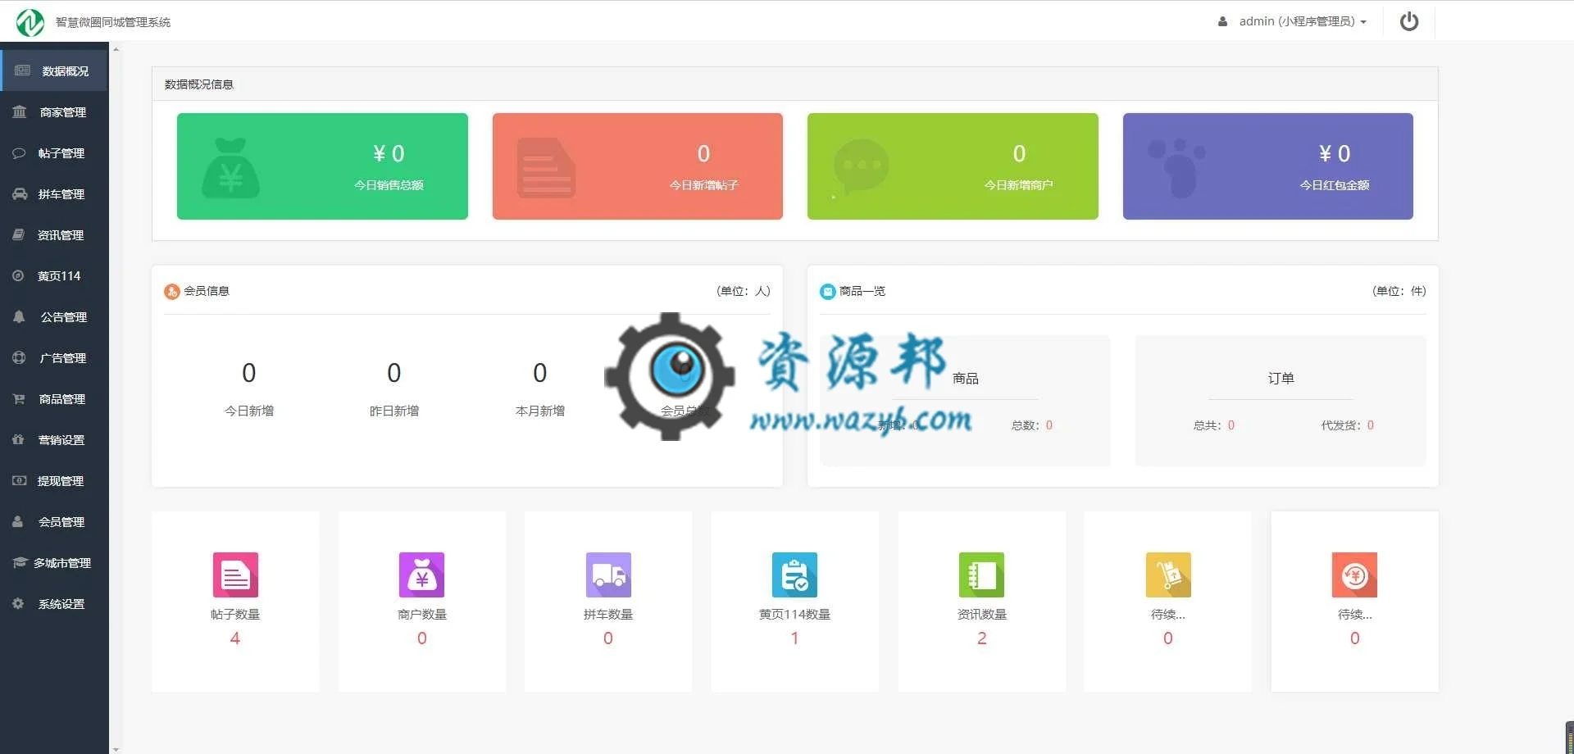Expand 系统设置 sidebar section
This screenshot has width=1574, height=754.
pyautogui.click(x=54, y=604)
